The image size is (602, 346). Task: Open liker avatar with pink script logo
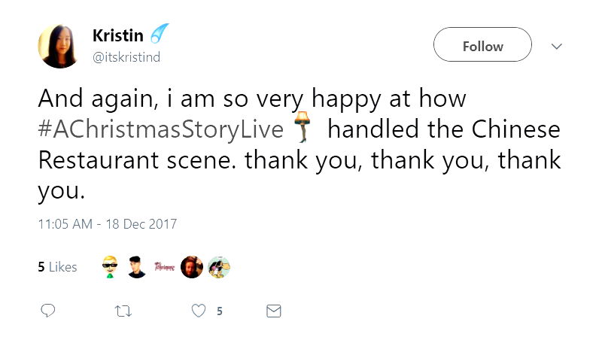tap(164, 267)
